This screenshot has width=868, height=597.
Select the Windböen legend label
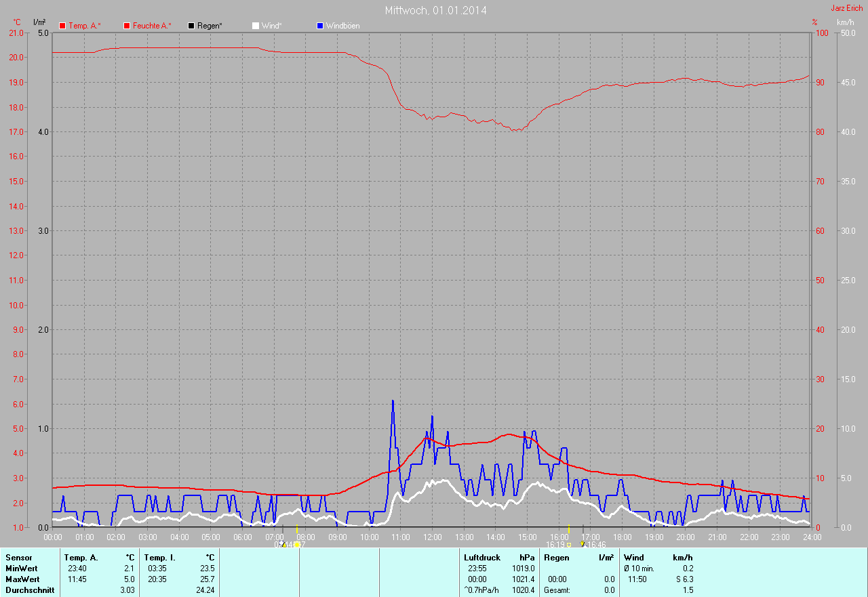[x=343, y=26]
